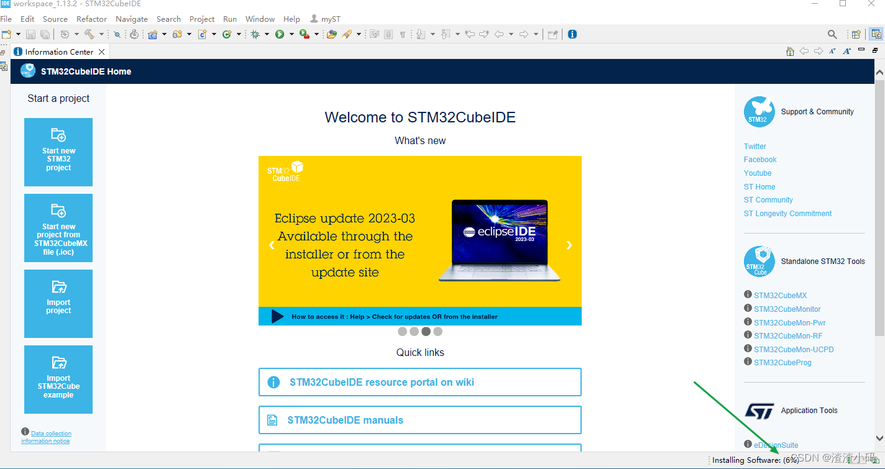Screen dimensions: 885x469
Task: Click the New class green C icon
Action: click(227, 34)
